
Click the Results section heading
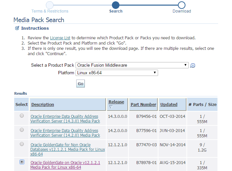[x=20, y=93]
